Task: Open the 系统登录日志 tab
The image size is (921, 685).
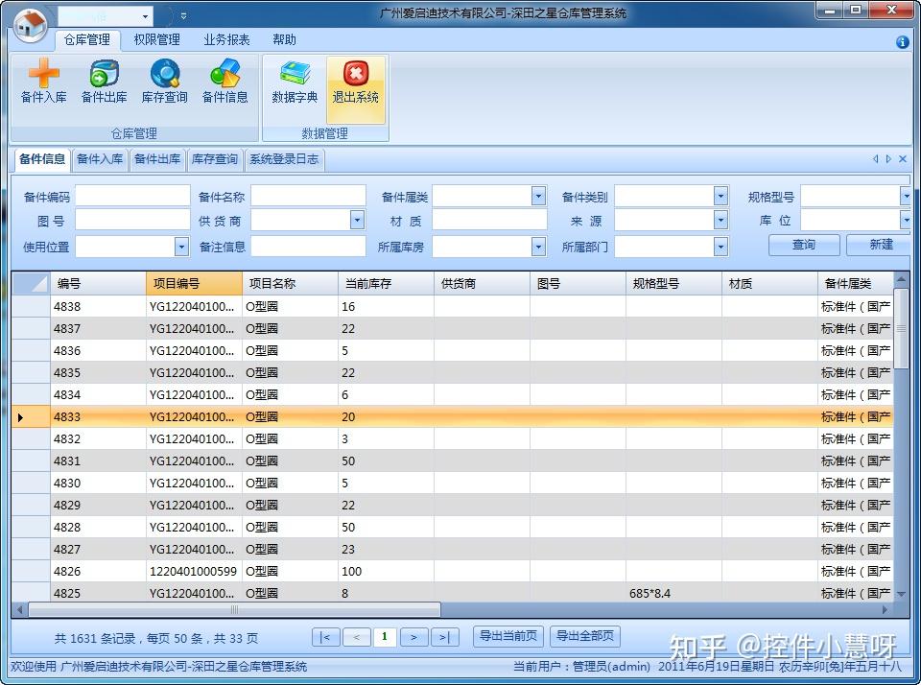Action: [x=287, y=159]
